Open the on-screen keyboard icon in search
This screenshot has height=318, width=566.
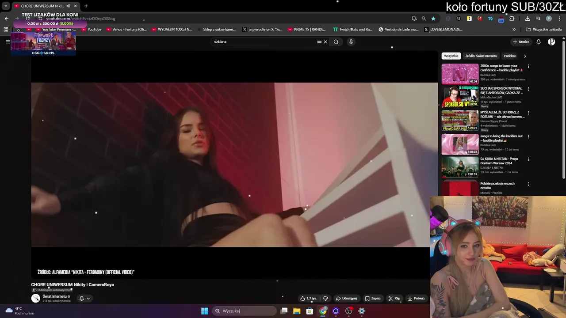(319, 42)
